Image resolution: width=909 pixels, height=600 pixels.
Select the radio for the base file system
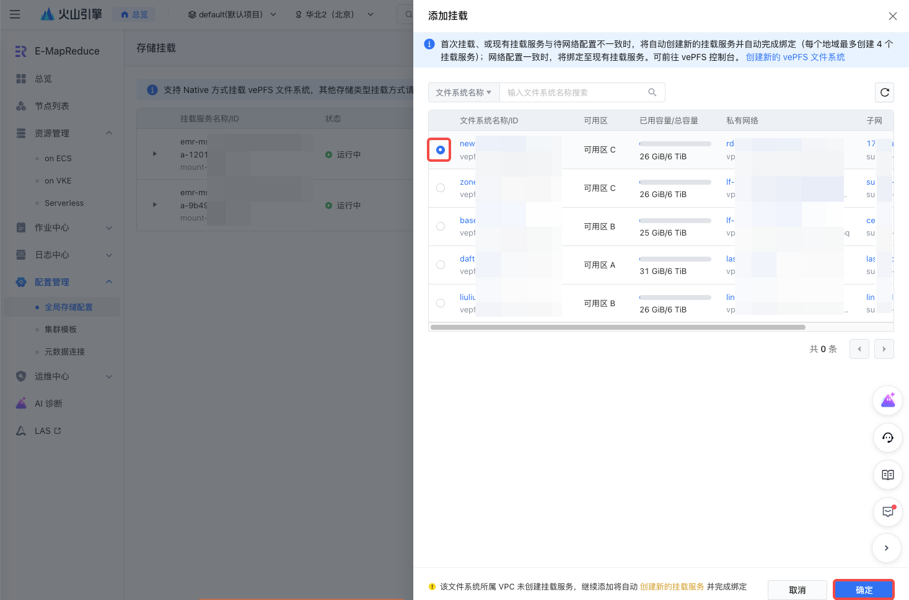pos(441,226)
